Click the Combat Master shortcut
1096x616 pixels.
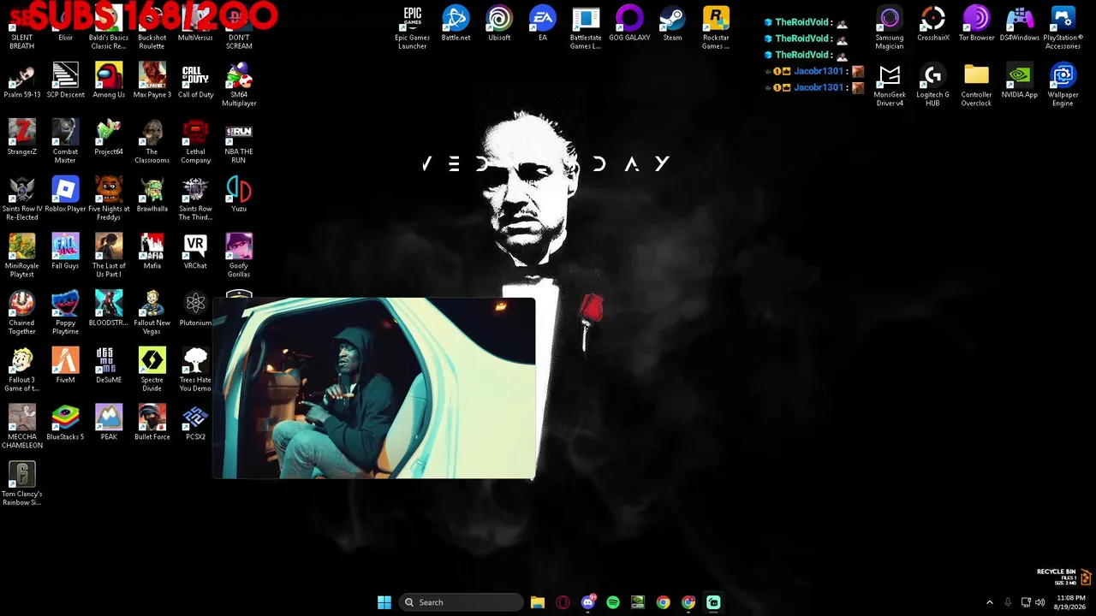[65, 141]
